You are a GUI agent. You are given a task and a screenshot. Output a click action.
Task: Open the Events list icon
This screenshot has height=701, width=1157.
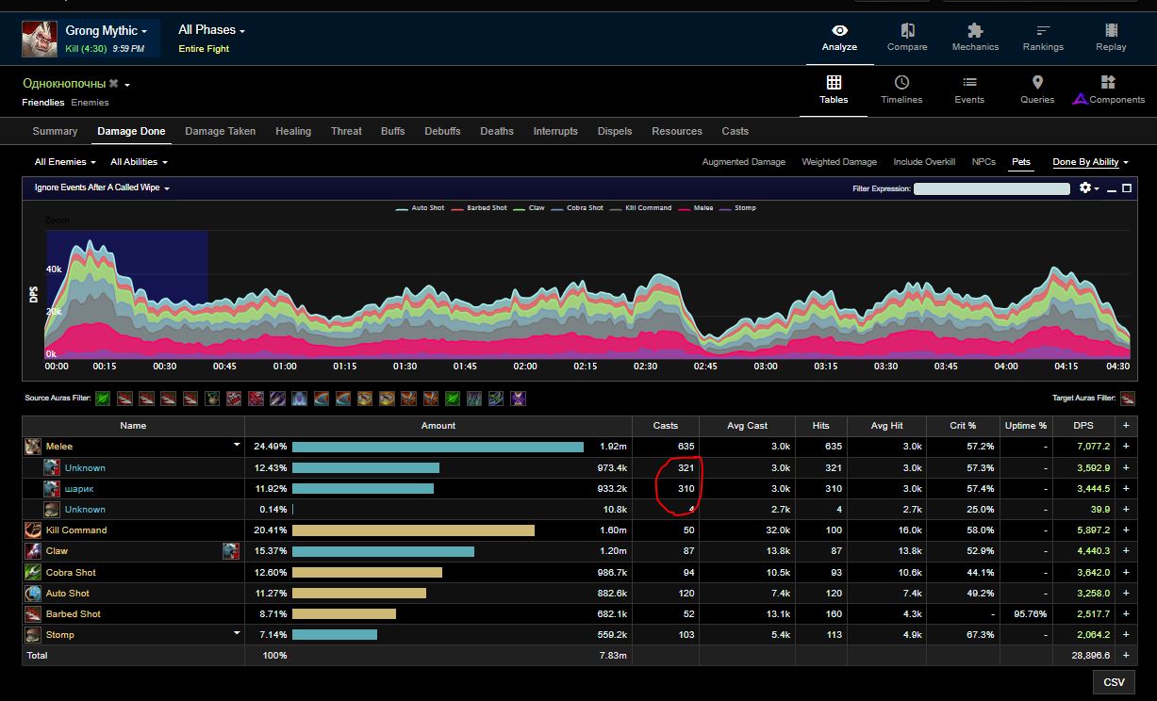[x=968, y=84]
